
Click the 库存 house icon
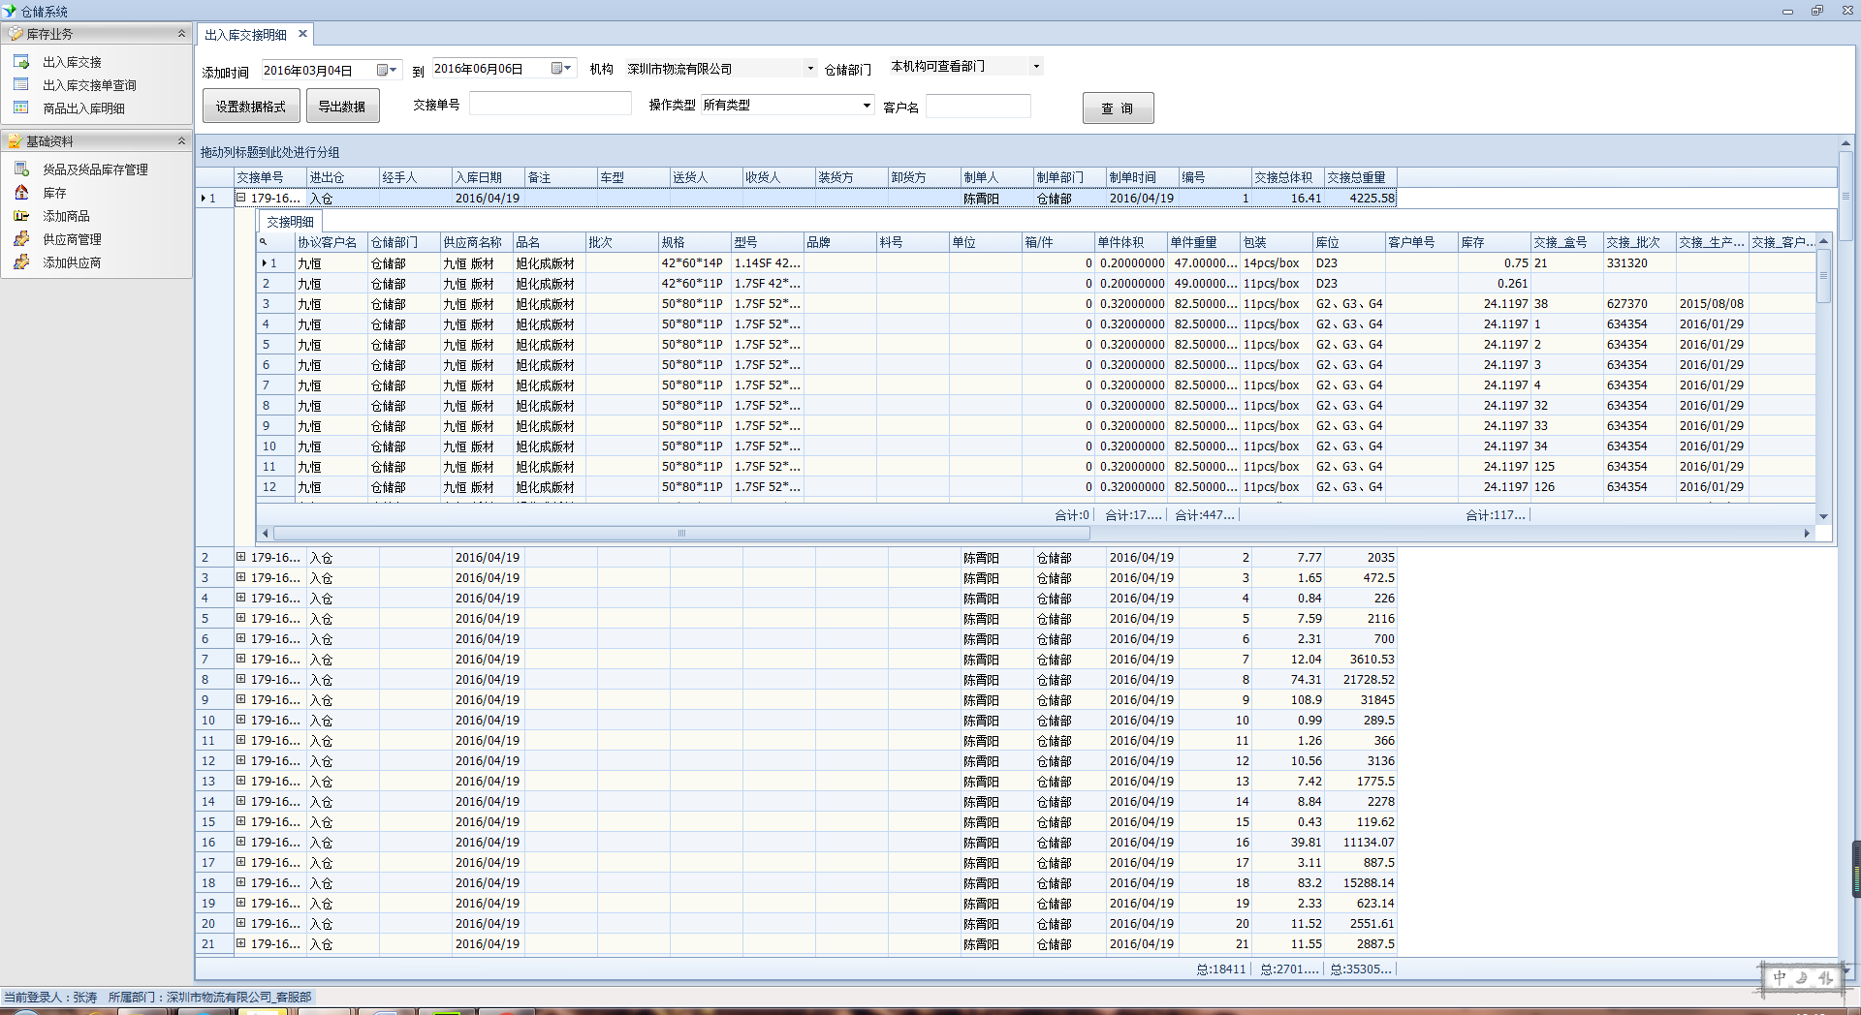(x=21, y=193)
